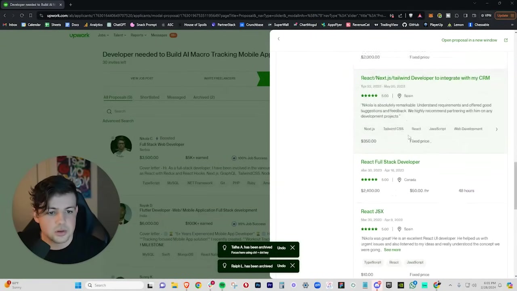The width and height of the screenshot is (517, 291).
Task: Dismiss Ralph L. archived notification
Action: [292, 266]
